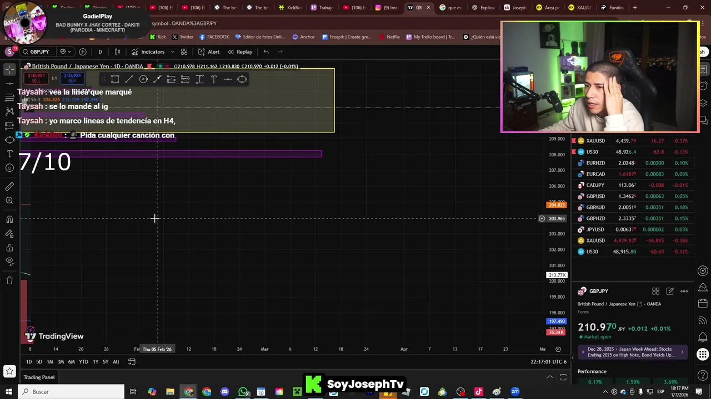Open the 22:17:01 UTC-6 timezone menu

click(548, 362)
